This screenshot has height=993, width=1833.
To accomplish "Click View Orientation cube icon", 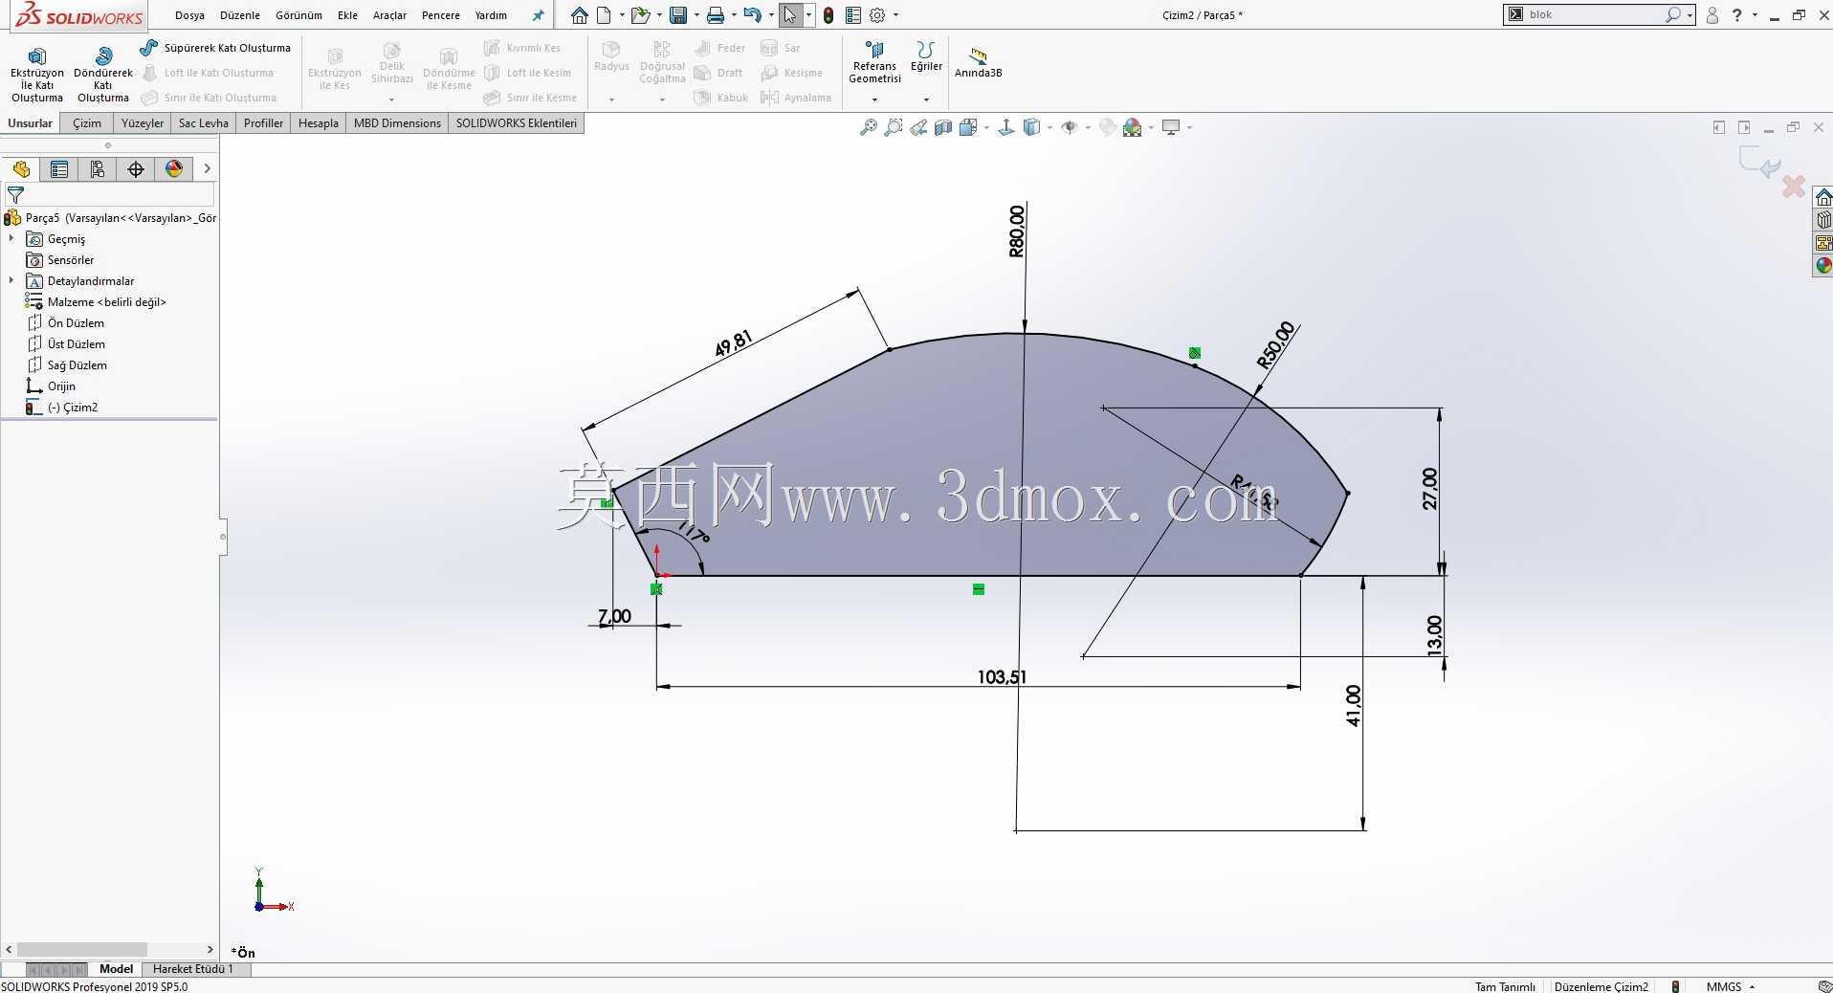I will [968, 127].
